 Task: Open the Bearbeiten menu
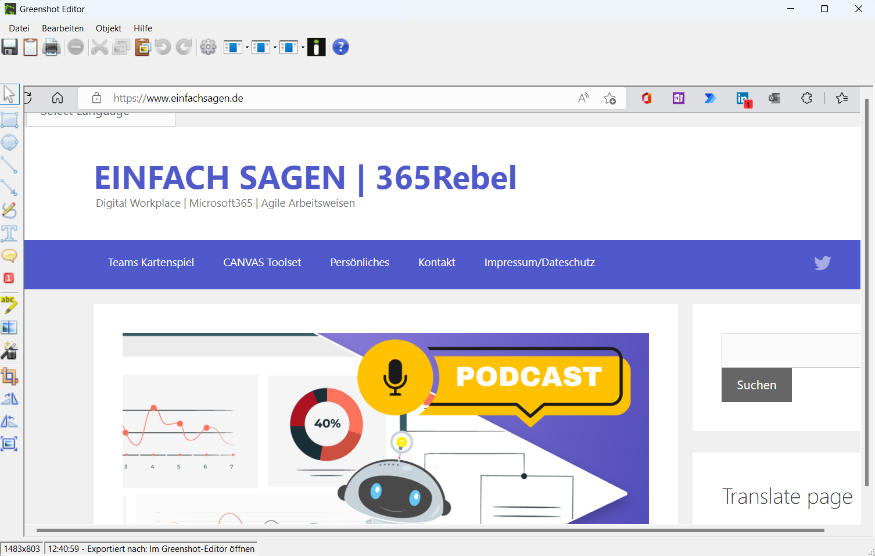click(63, 28)
